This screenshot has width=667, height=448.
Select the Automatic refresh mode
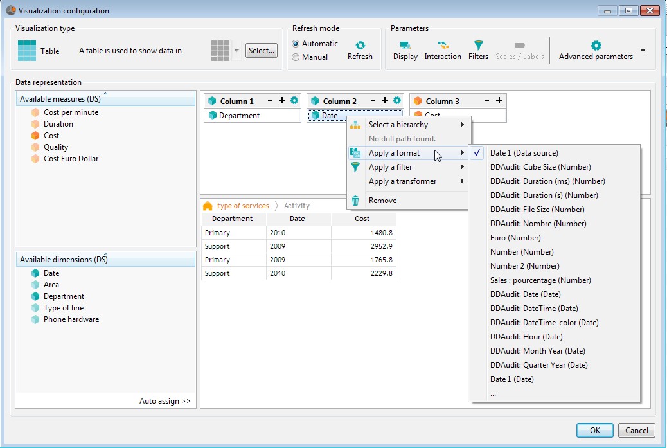point(295,44)
